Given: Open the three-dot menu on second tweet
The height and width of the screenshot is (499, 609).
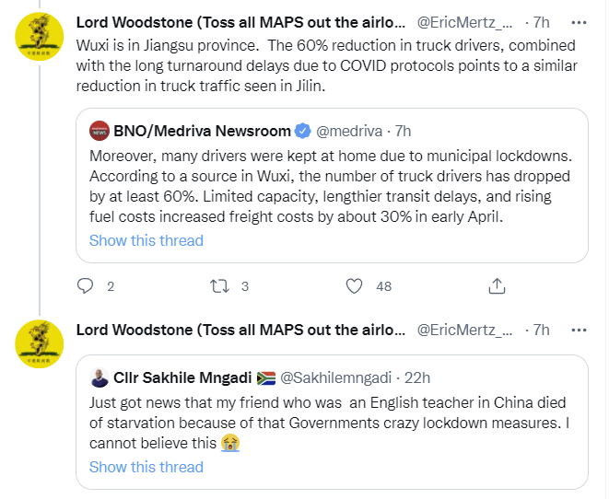Looking at the screenshot, I should [579, 331].
